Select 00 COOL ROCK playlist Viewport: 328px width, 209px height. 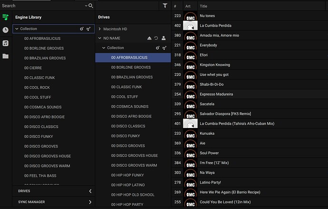point(37,87)
